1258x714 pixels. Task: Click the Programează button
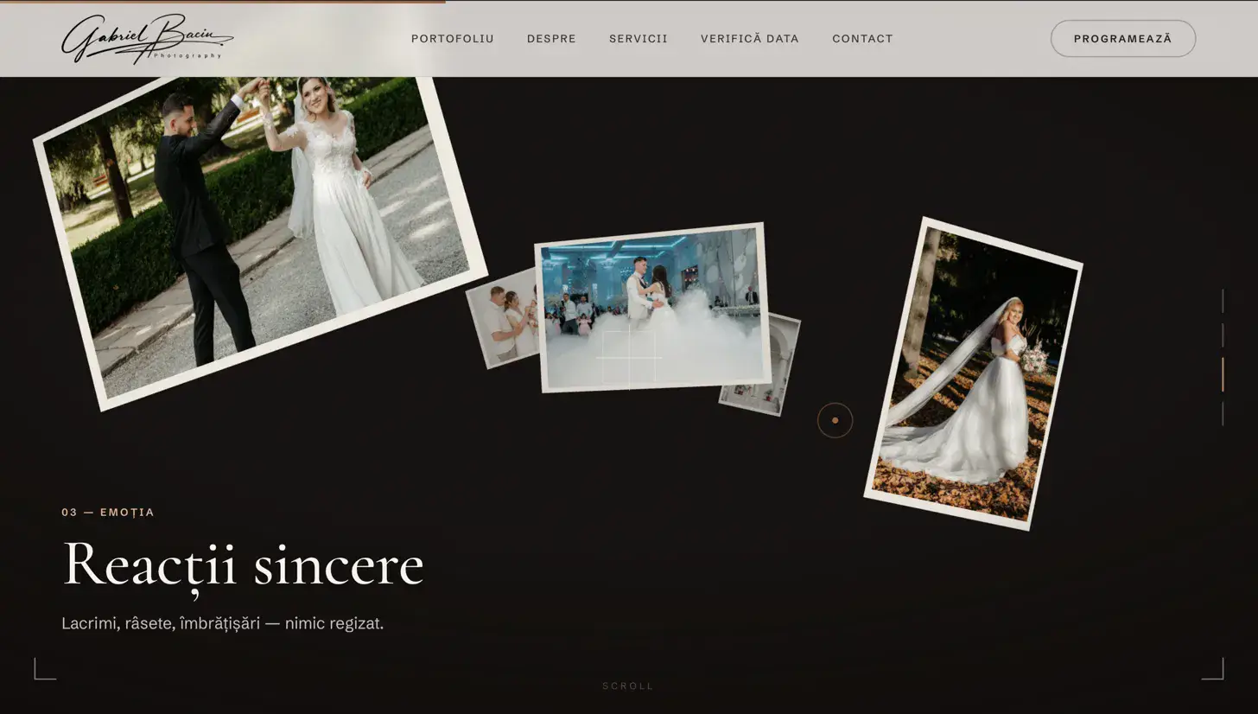click(x=1123, y=39)
